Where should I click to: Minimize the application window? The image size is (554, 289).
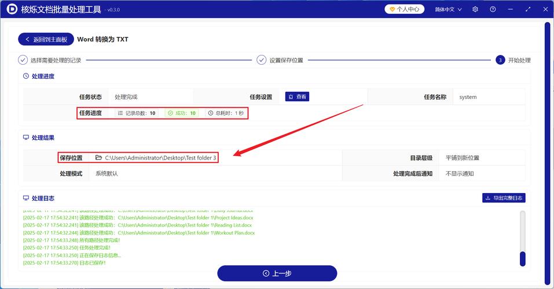(x=510, y=9)
